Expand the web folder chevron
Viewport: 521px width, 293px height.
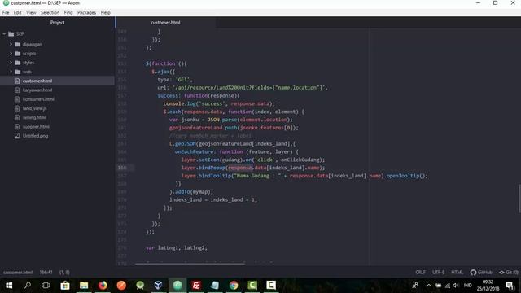click(11, 72)
